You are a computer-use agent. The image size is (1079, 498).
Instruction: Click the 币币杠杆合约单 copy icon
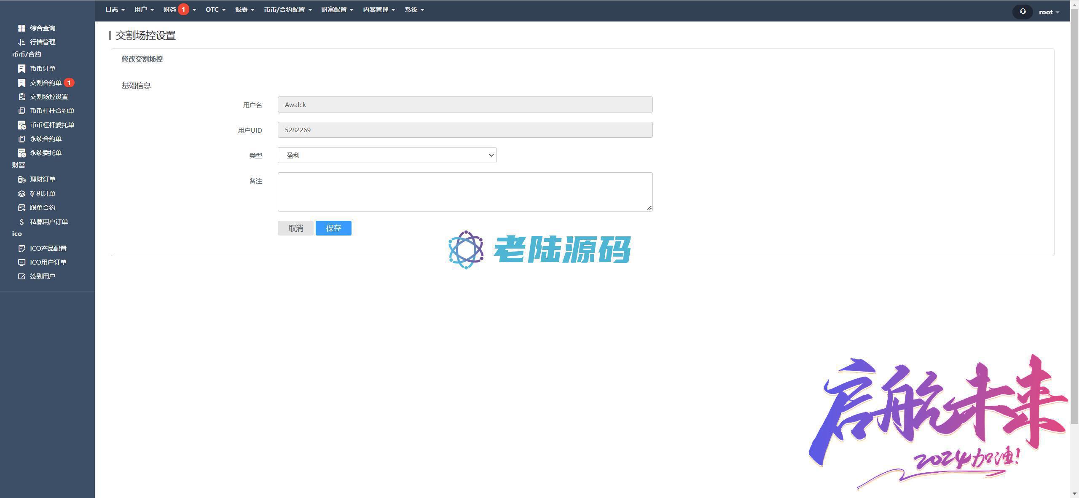(21, 110)
